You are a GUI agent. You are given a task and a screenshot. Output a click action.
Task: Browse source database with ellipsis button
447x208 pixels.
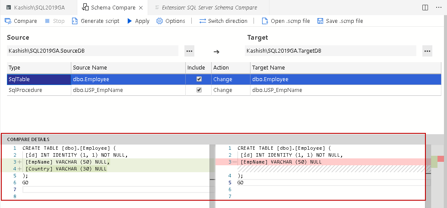point(189,51)
